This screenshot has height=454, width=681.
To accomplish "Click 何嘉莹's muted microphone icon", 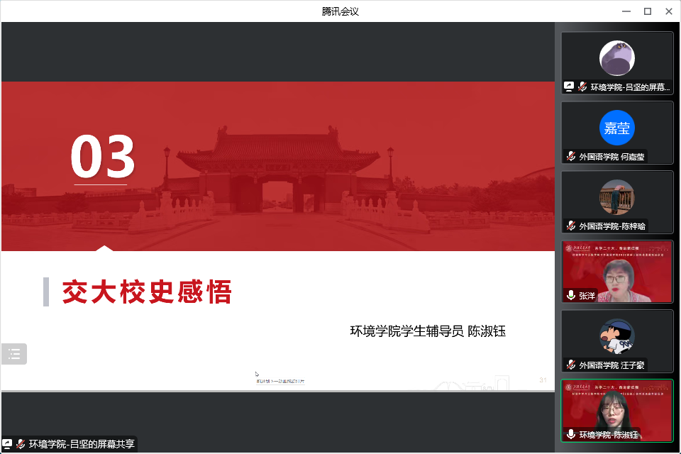I will coord(570,157).
